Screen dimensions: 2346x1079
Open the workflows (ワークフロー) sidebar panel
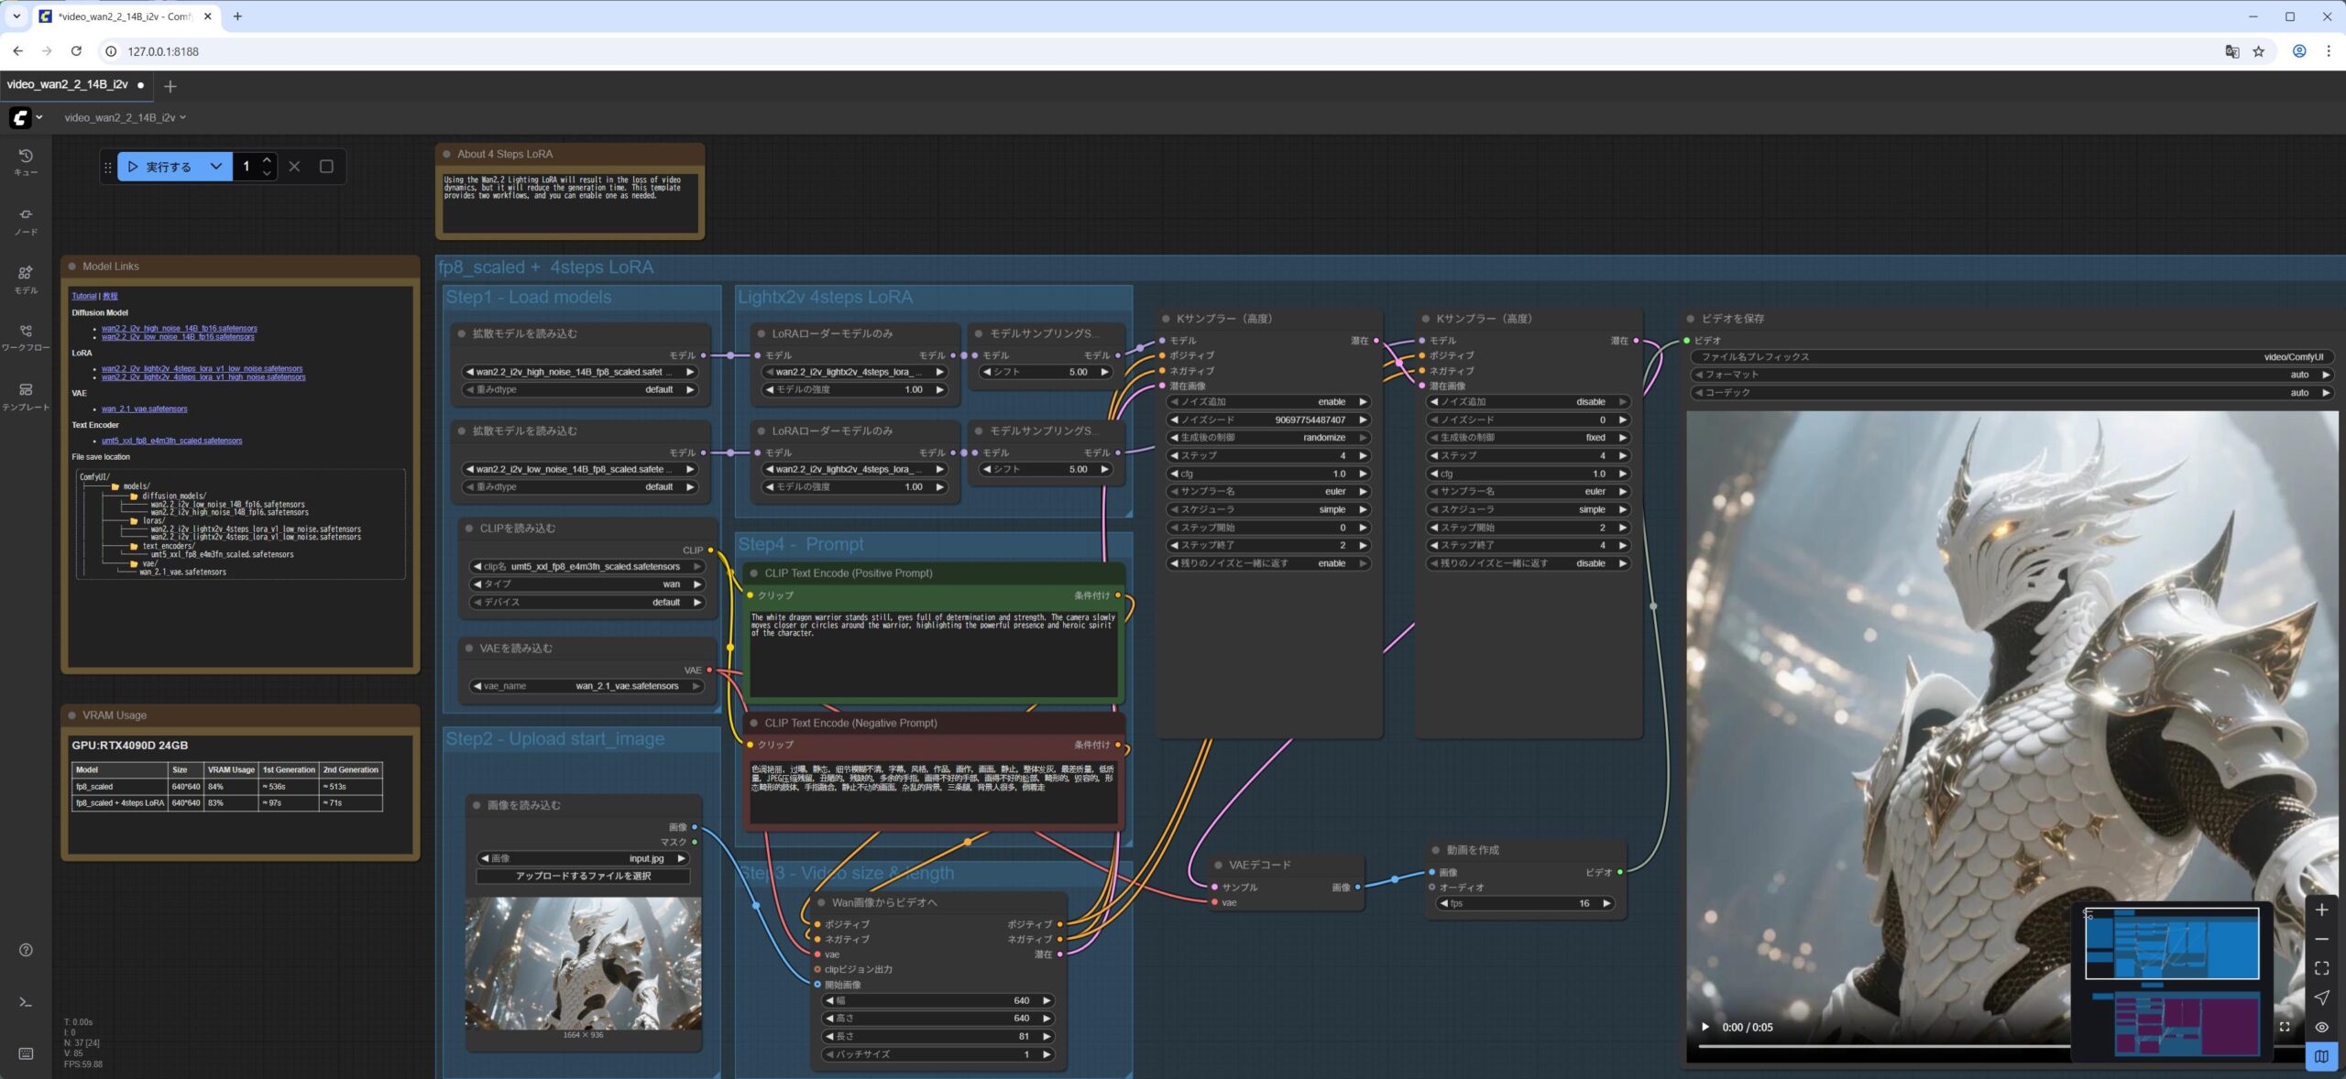tap(26, 337)
